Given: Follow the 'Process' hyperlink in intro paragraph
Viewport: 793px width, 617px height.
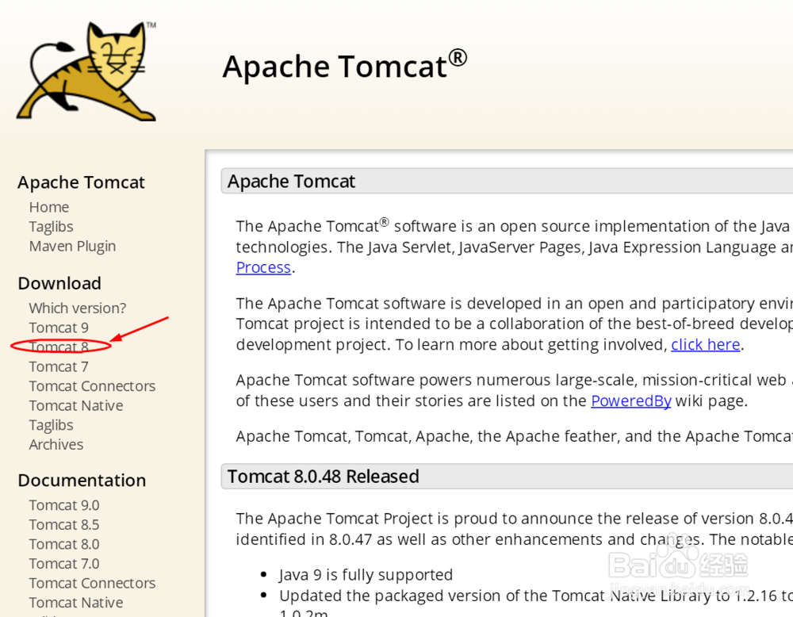Looking at the screenshot, I should pos(263,267).
